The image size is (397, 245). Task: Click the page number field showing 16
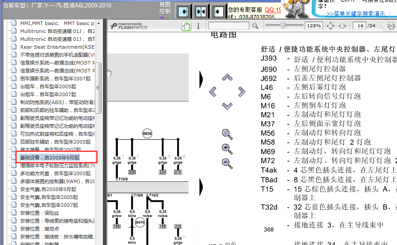360,26
